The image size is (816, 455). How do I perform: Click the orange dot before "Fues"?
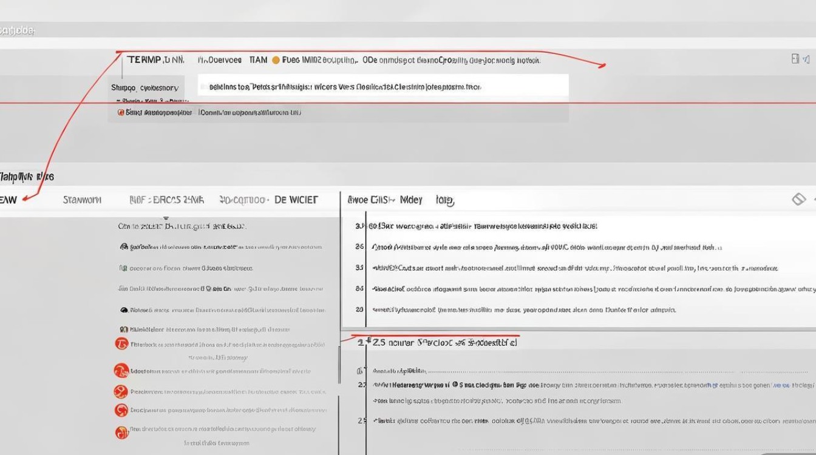coord(276,60)
